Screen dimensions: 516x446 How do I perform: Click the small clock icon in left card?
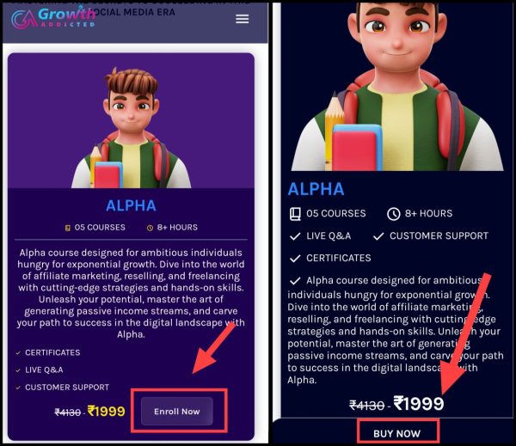click(150, 228)
